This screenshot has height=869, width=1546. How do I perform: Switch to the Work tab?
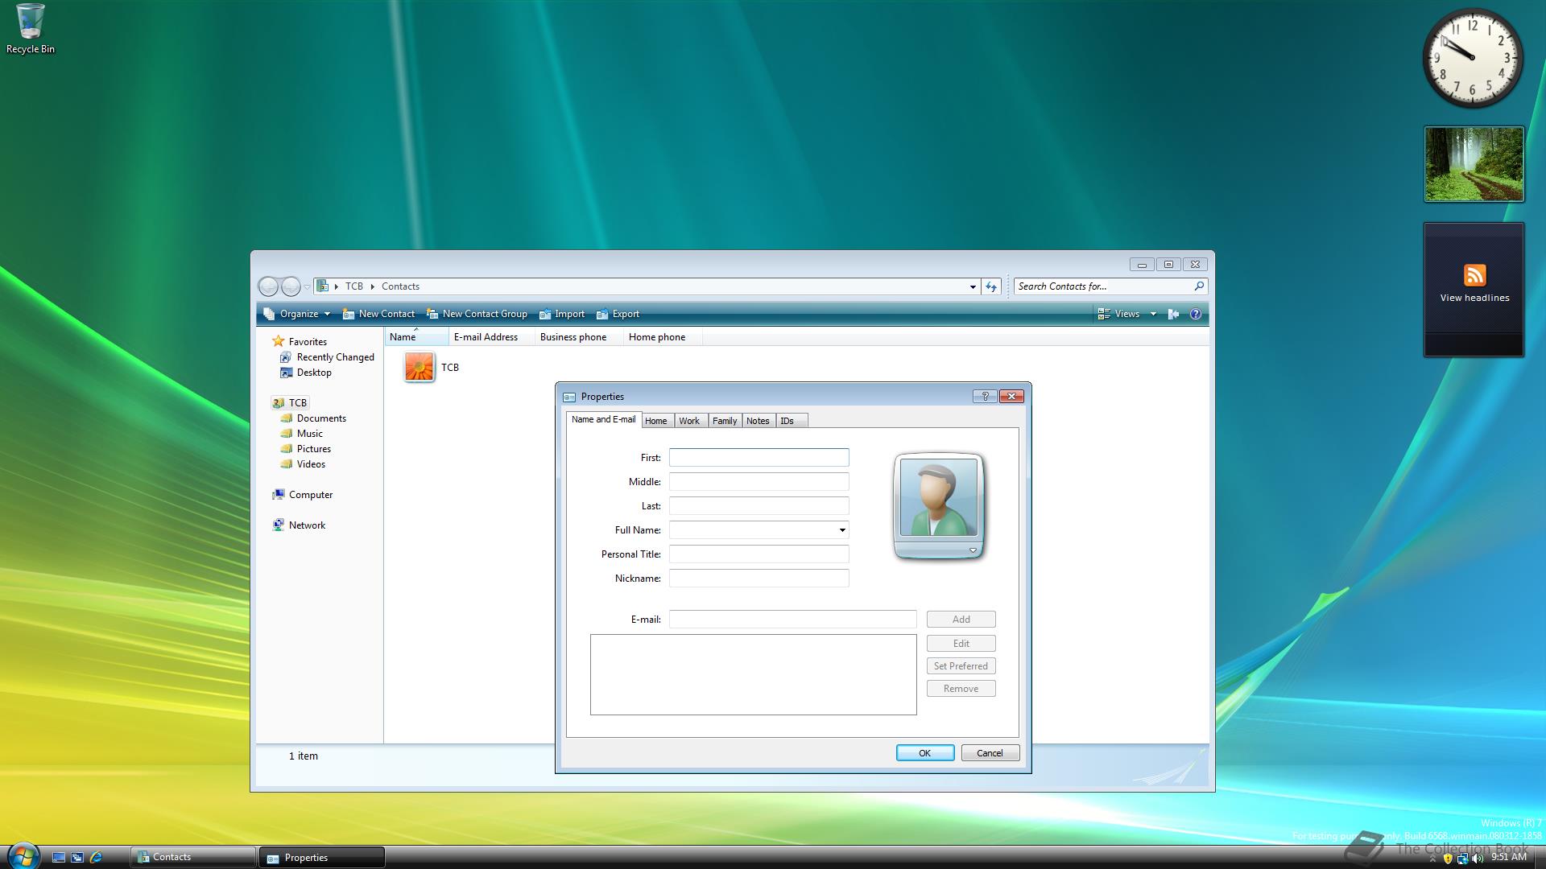tap(689, 421)
